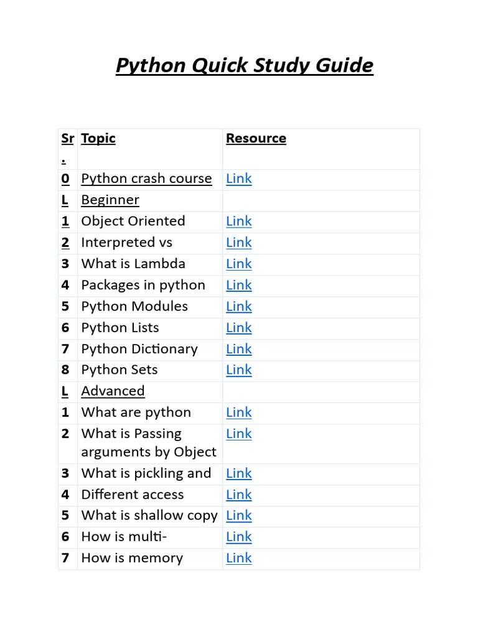The image size is (478, 637).
Task: Open the Link for Python crash course
Action: (238, 179)
